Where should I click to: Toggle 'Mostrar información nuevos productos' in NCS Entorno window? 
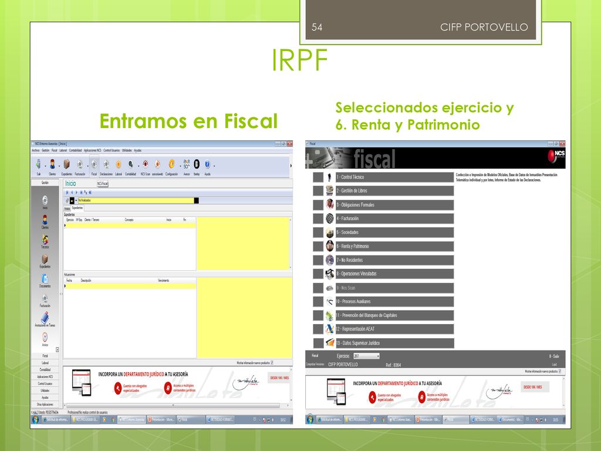(x=272, y=362)
